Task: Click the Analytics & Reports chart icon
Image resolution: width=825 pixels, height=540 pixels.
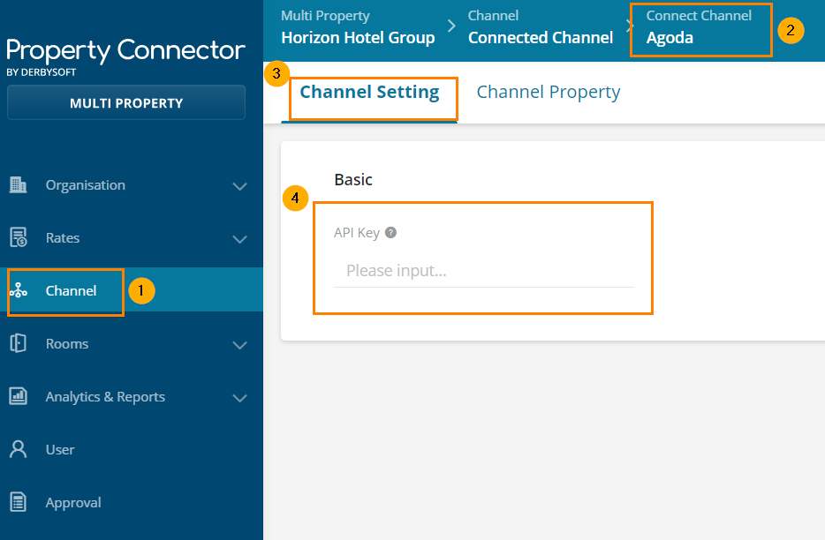Action: (18, 396)
